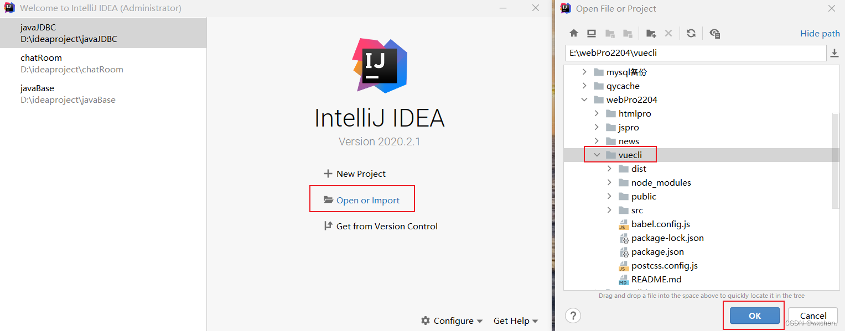Go to home directory icon
Viewport: 845px width, 331px height.
pos(574,33)
